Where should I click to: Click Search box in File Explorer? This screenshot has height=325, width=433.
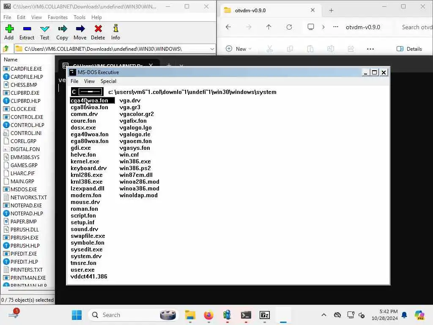[x=416, y=27]
